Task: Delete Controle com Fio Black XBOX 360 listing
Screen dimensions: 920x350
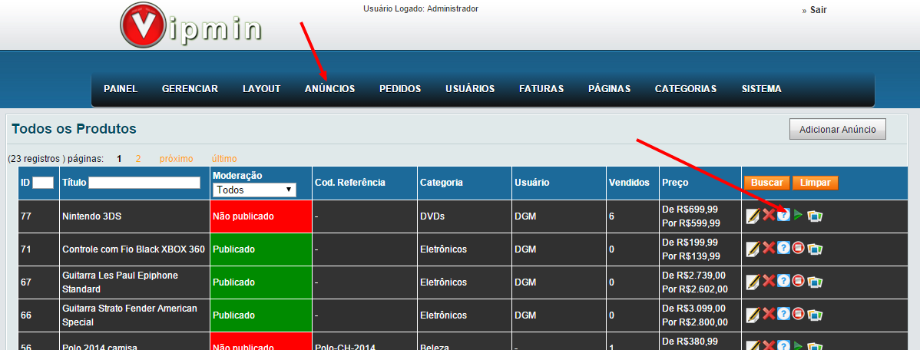Action: pyautogui.click(x=768, y=249)
